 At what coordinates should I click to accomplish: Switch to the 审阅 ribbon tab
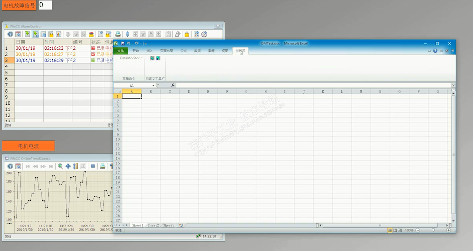tap(211, 51)
